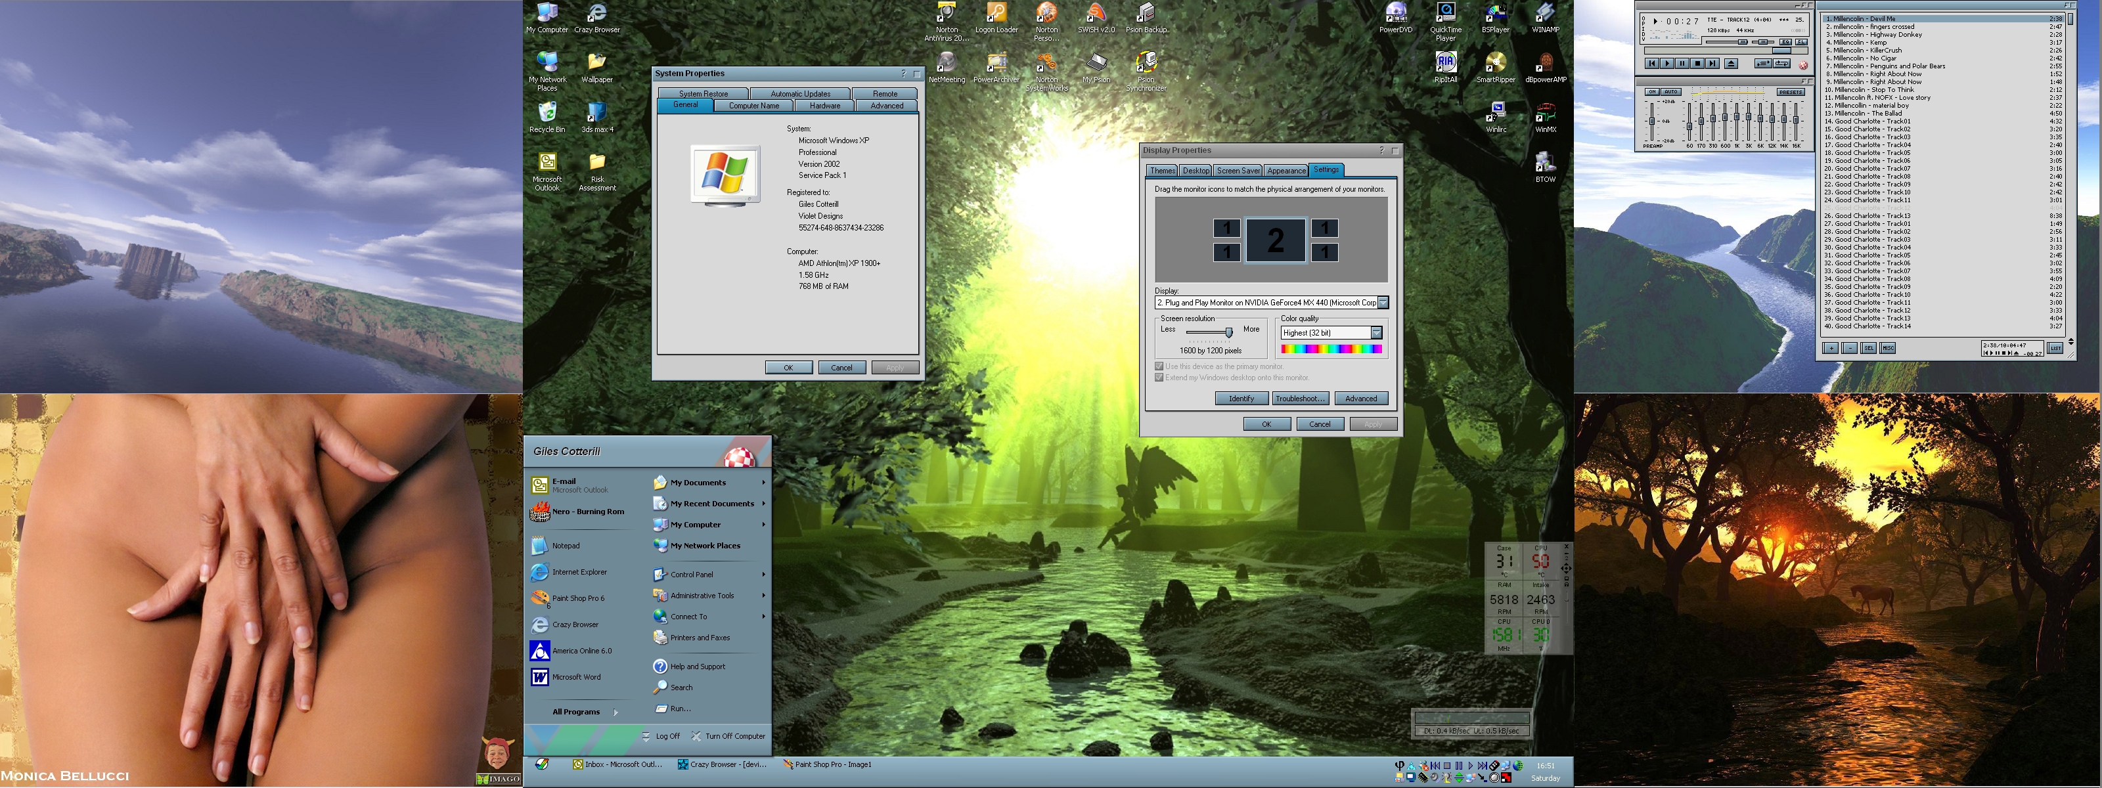2102x788 pixels.
Task: Open the 3ds max 4 desktop icon
Action: 596,118
